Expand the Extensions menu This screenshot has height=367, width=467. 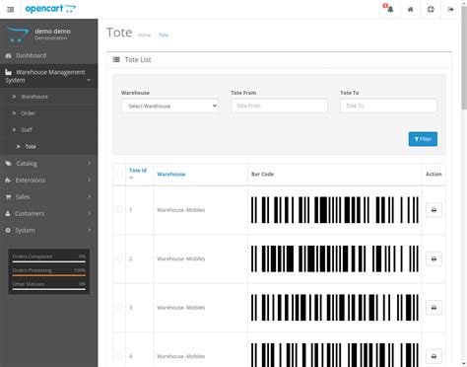click(x=48, y=181)
